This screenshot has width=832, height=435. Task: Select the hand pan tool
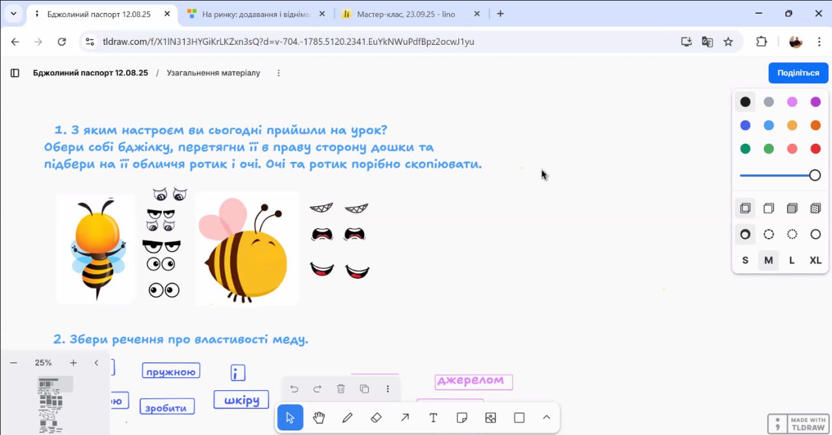tap(318, 417)
